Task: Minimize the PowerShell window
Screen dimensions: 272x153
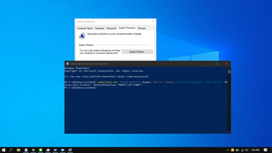Action: pyautogui.click(x=208, y=64)
